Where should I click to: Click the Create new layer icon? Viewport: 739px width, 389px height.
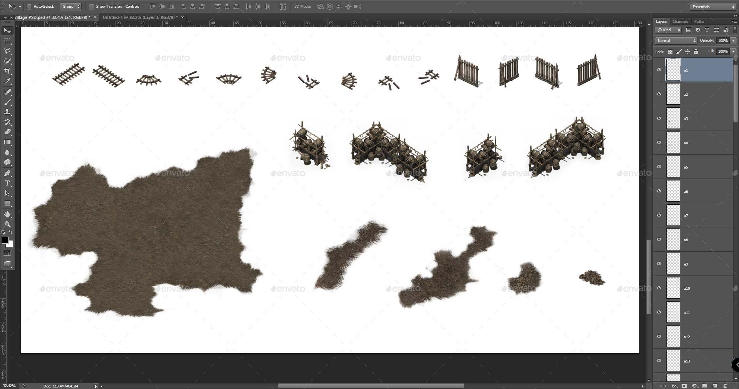(x=715, y=386)
